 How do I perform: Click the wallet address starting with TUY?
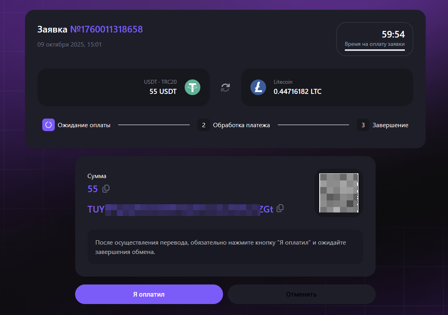(x=180, y=209)
